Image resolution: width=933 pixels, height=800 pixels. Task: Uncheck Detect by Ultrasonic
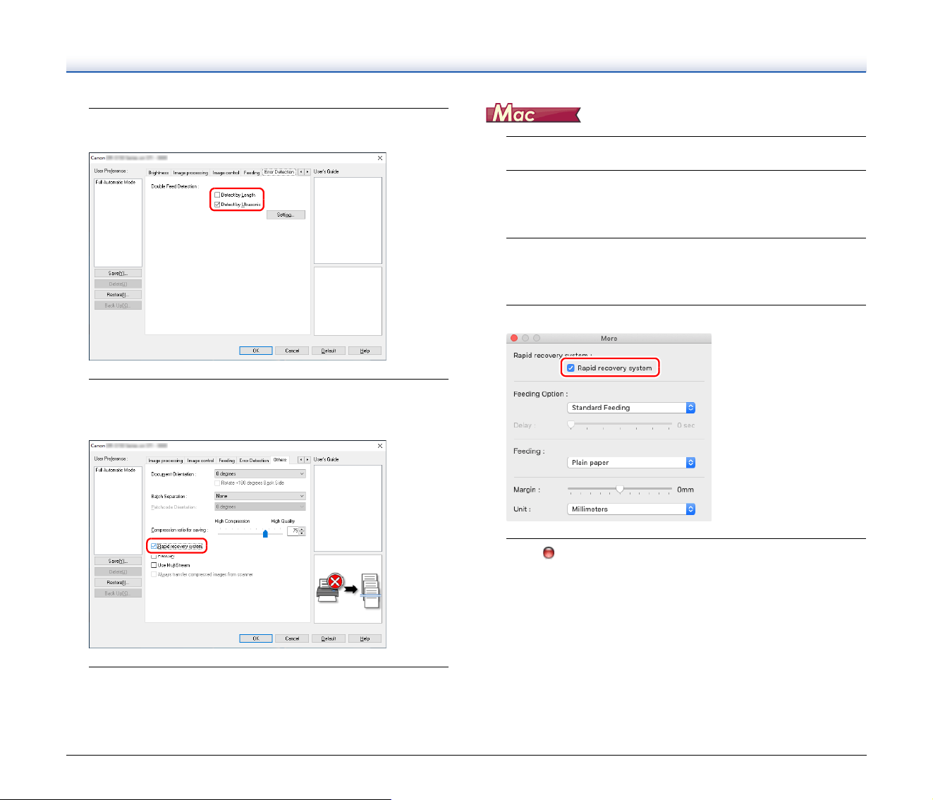(x=217, y=205)
